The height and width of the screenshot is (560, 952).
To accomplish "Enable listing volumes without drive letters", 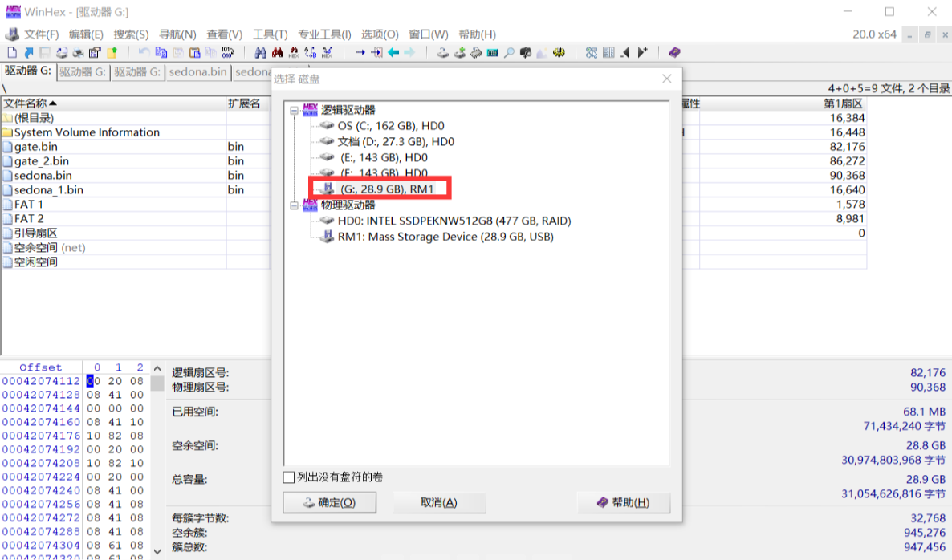I will point(289,477).
